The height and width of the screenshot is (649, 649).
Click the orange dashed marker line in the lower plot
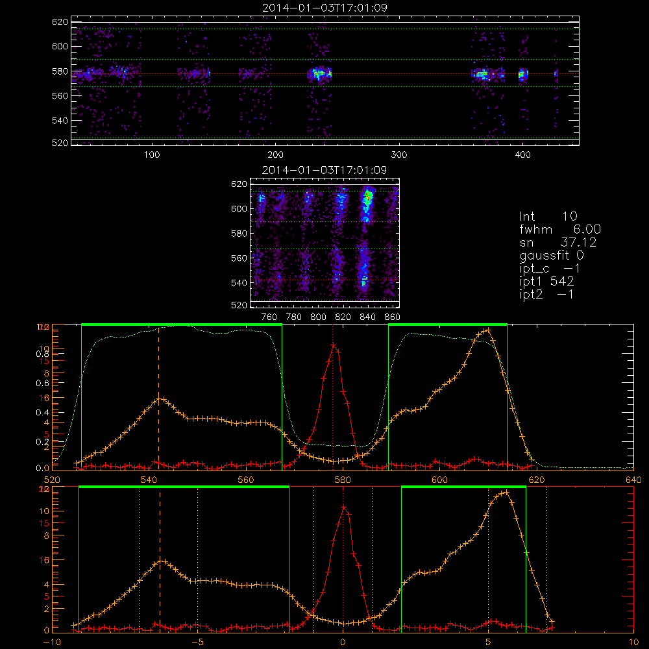click(160, 559)
